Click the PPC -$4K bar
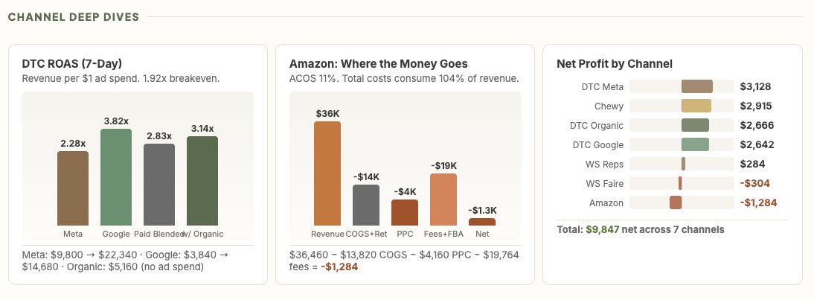814x300 pixels. 405,212
